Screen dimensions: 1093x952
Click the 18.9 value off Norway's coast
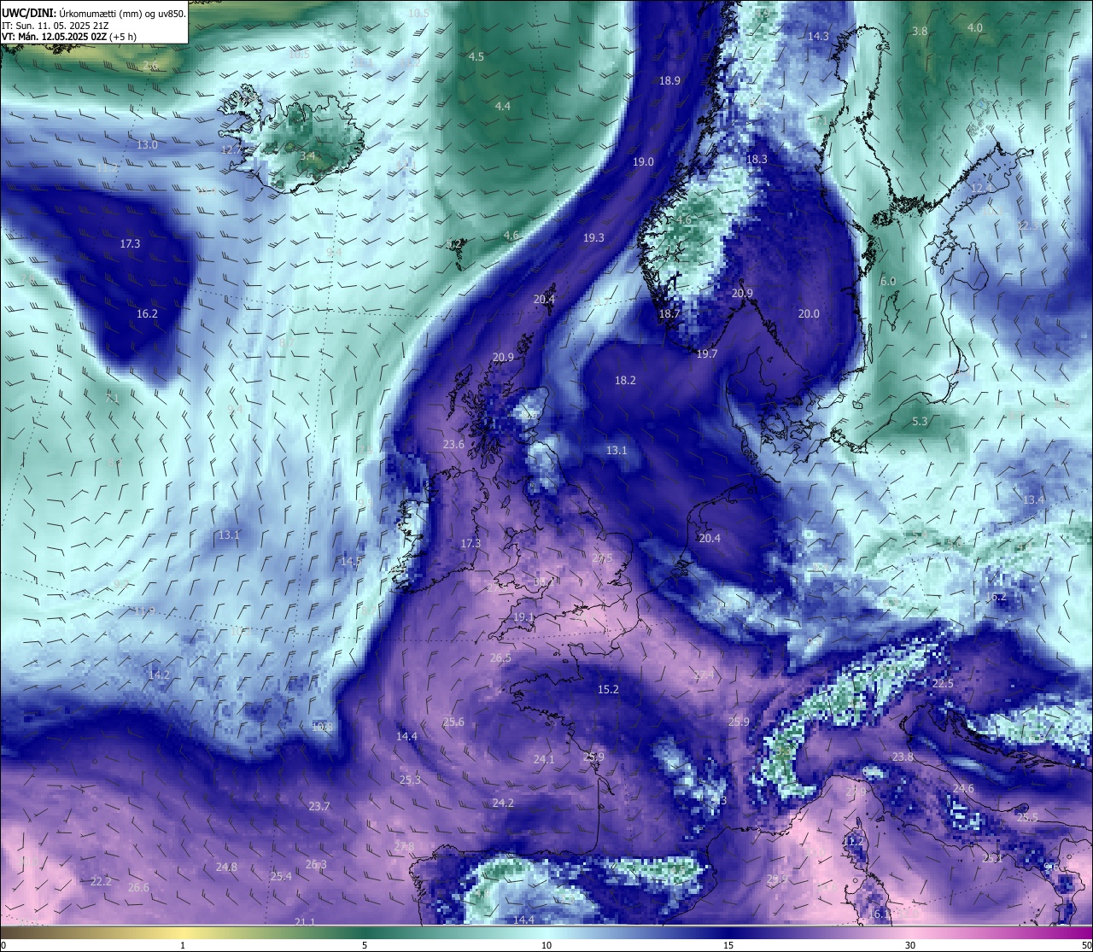tap(669, 81)
